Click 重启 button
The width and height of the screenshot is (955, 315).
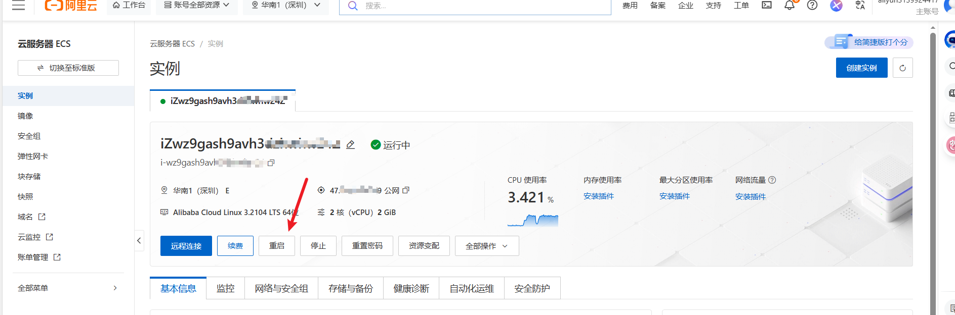pos(277,246)
